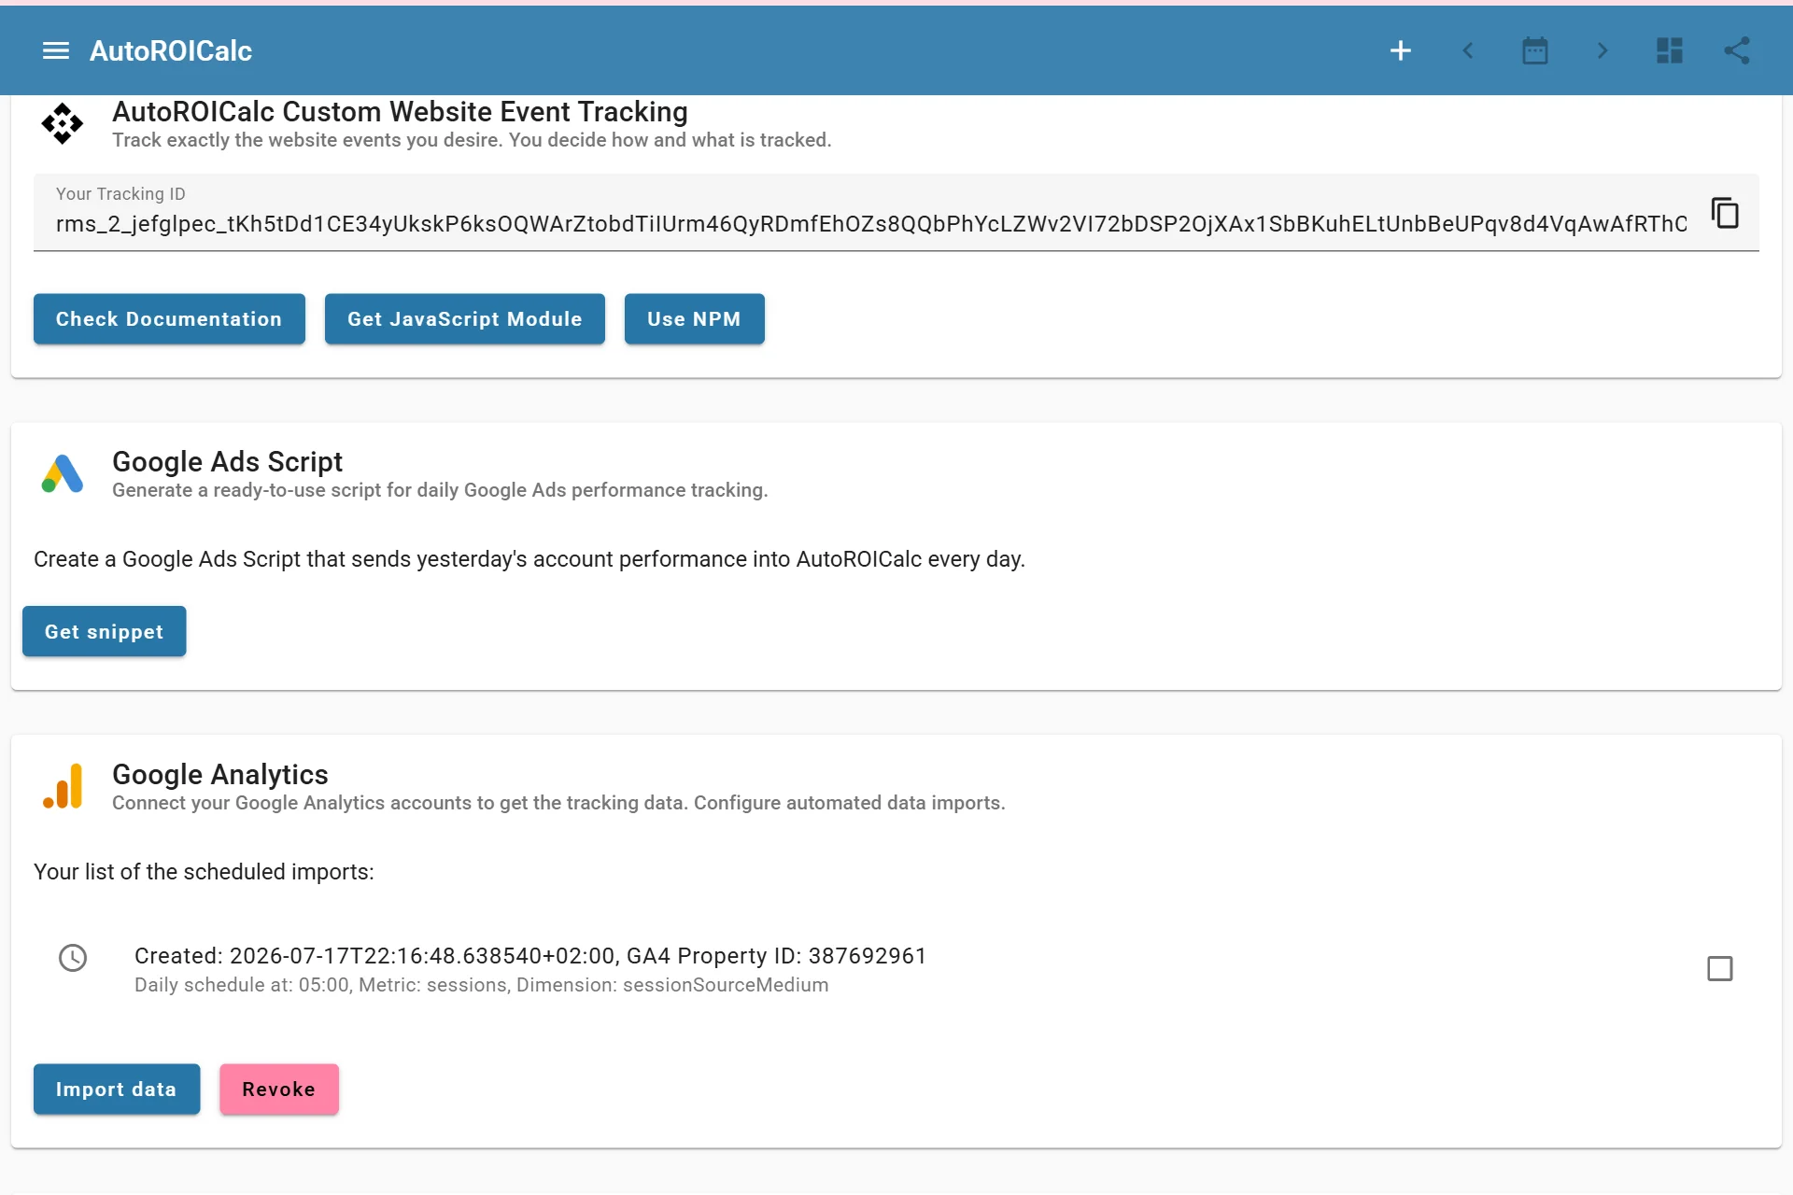Viewport: 1793px width, 1195px height.
Task: Click 'Your list of the scheduled imports:' text
Action: pos(204,872)
